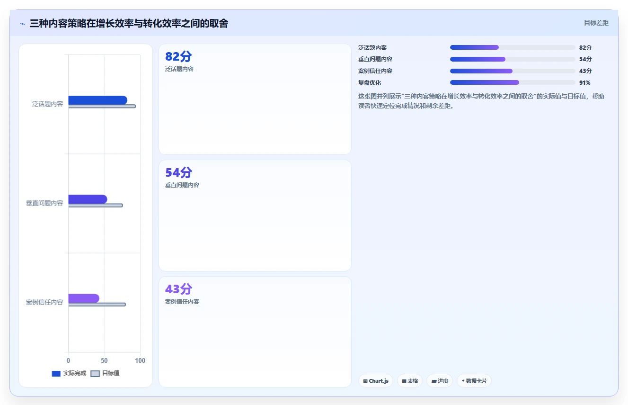Click the description paragraph starting 这张图并列展示
This screenshot has height=405, width=628.
point(481,101)
